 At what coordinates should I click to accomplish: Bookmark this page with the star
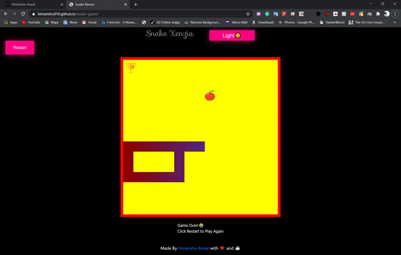[248, 14]
